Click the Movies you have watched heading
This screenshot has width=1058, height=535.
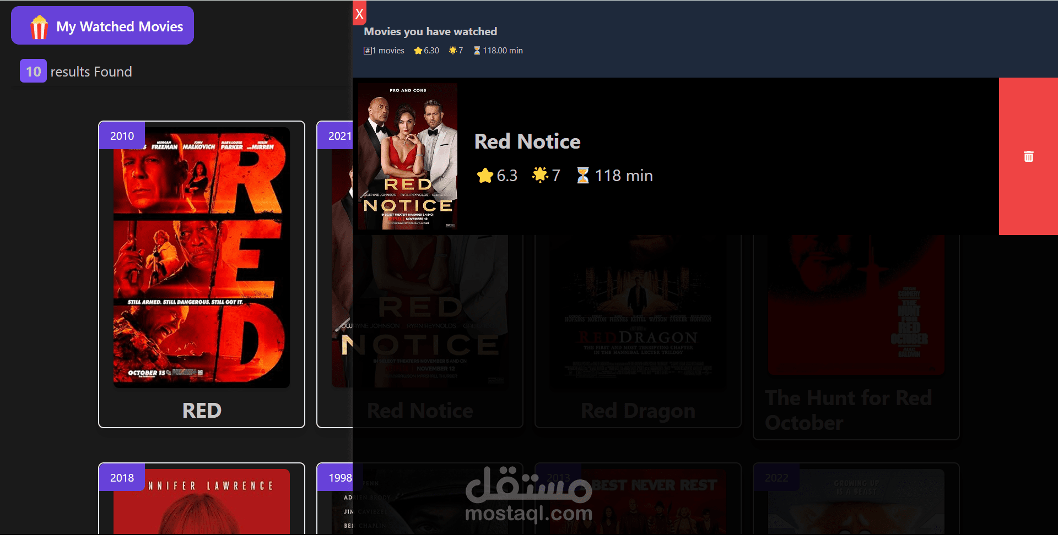[430, 31]
